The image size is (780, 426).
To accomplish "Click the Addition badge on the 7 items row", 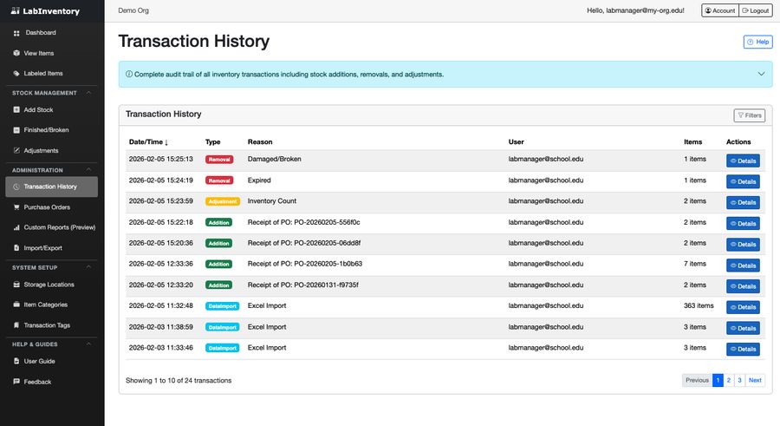I will click(219, 264).
